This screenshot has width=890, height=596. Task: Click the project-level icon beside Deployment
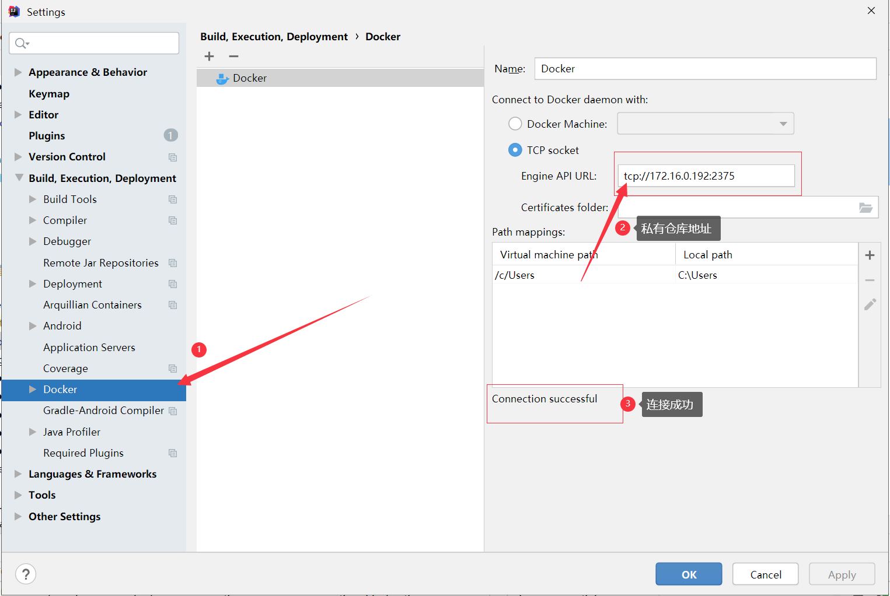[x=173, y=284]
